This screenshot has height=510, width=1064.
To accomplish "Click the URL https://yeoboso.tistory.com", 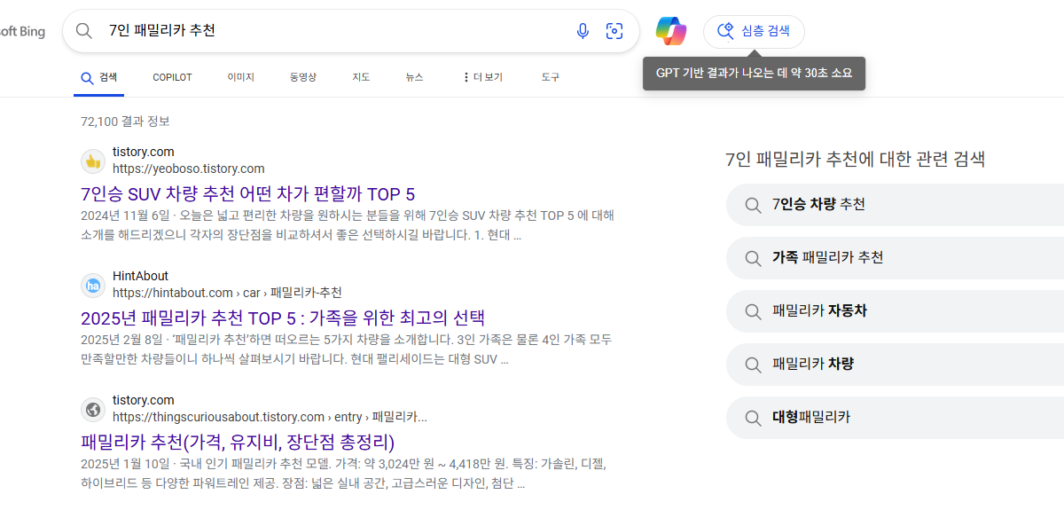I will 188,169.
